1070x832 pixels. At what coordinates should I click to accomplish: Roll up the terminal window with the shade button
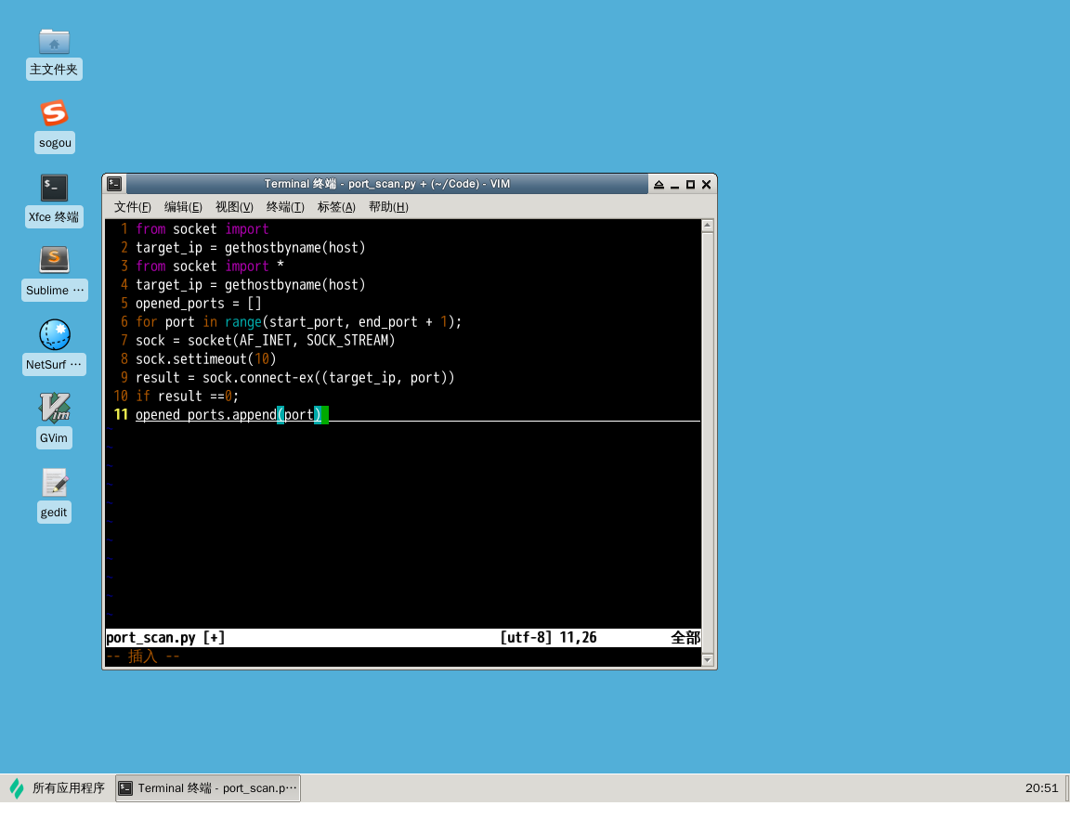(x=659, y=185)
